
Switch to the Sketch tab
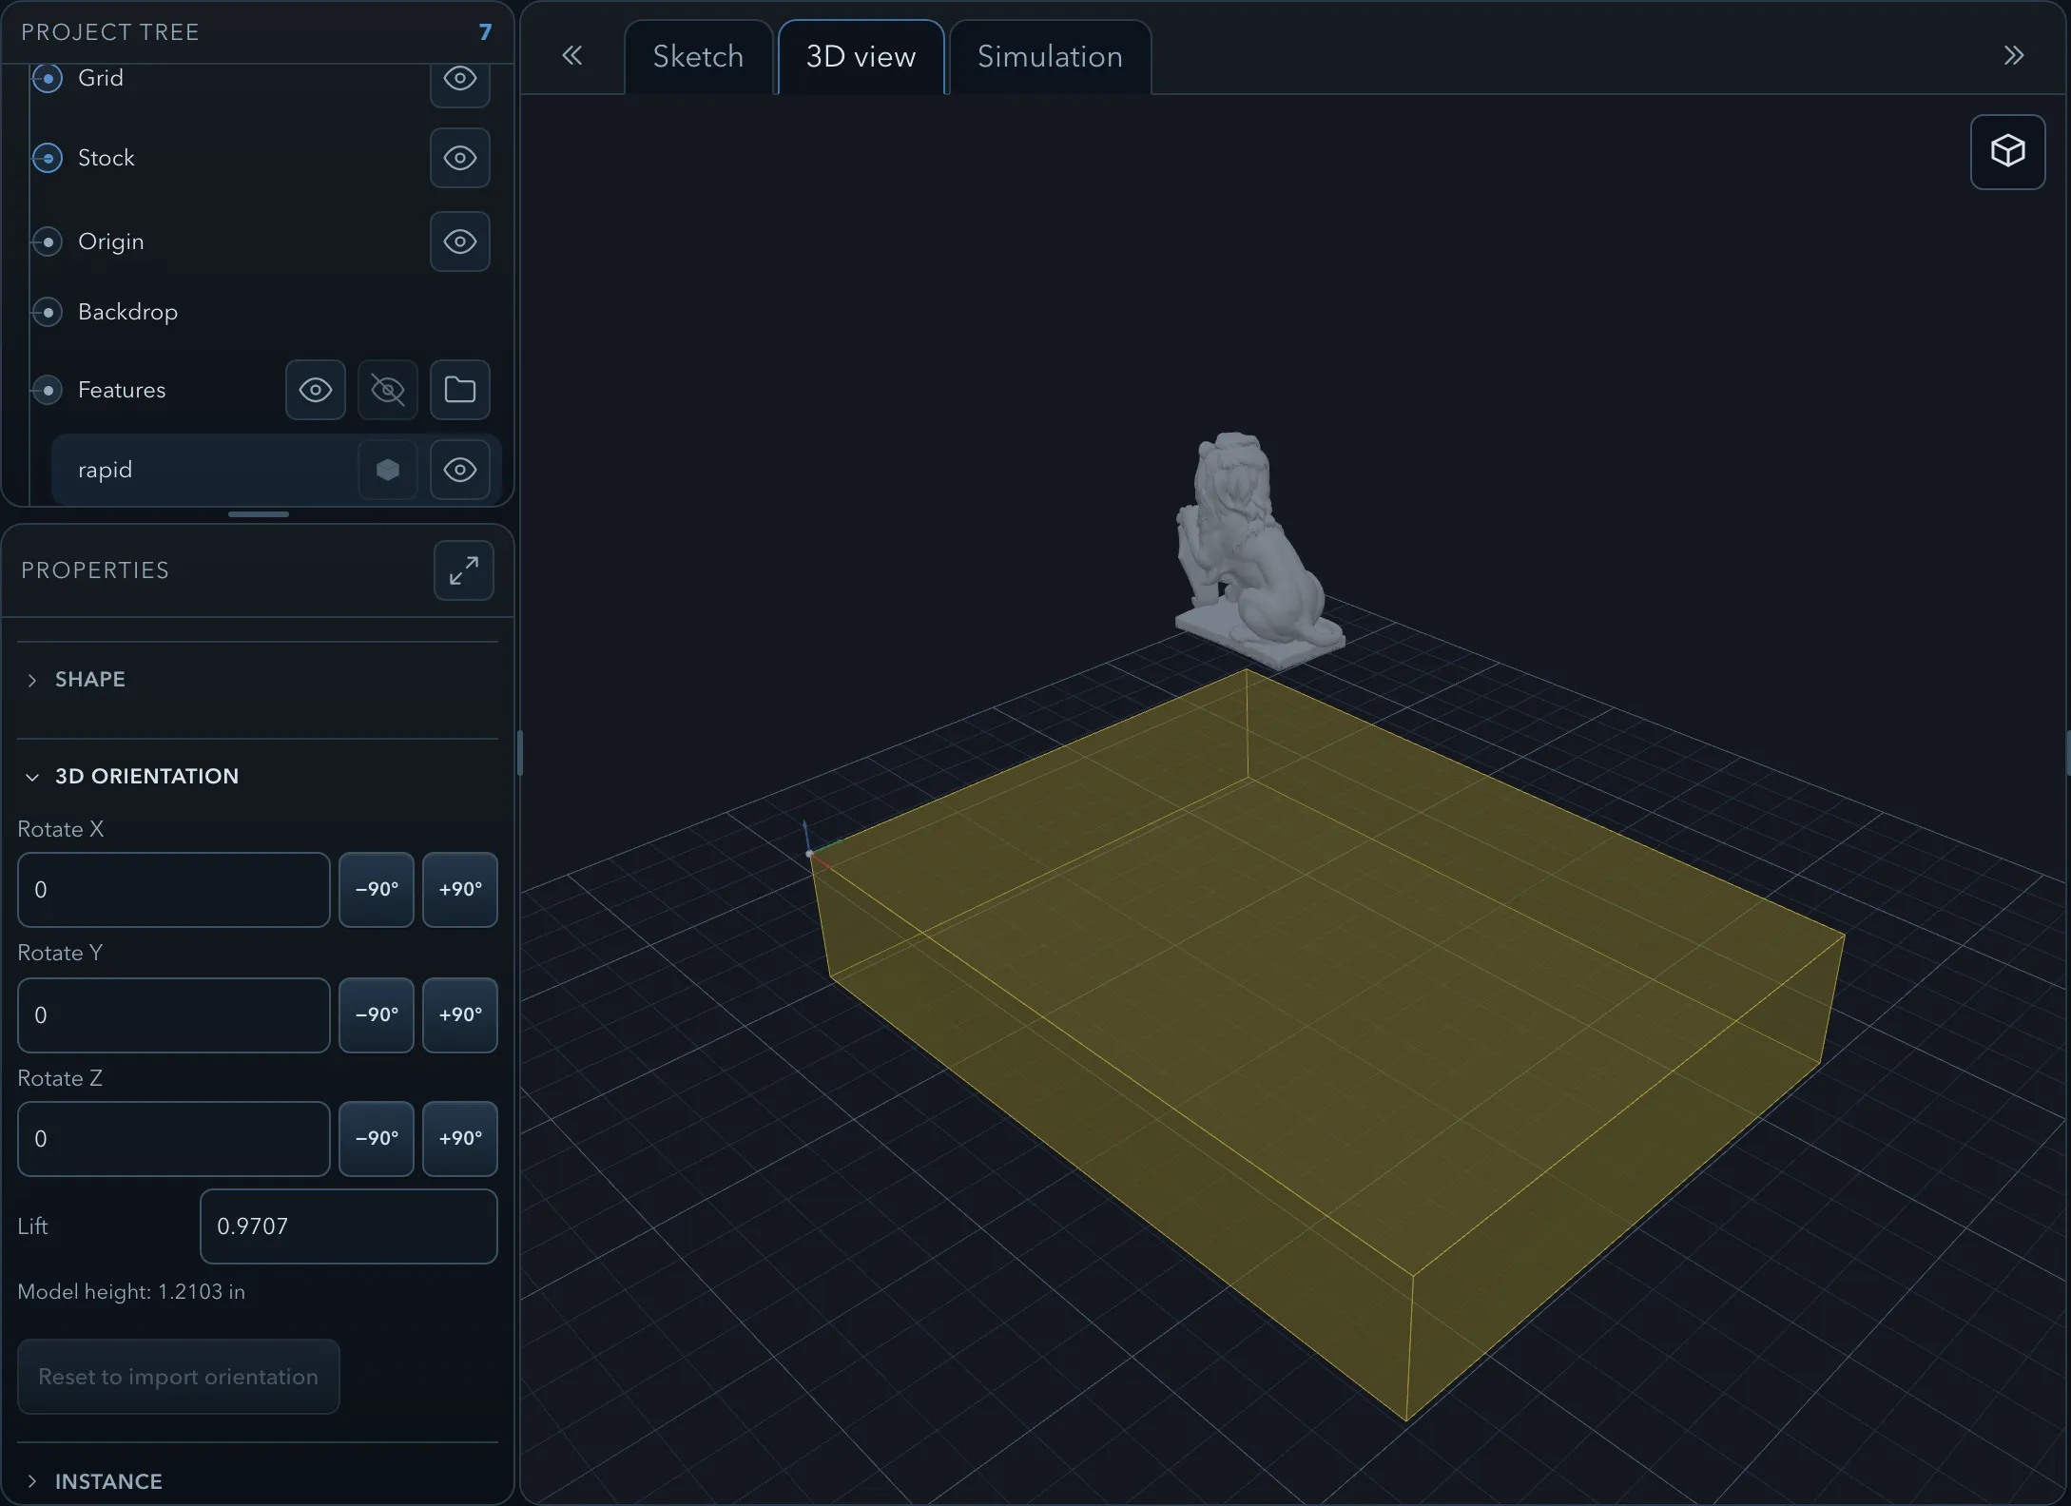point(698,57)
